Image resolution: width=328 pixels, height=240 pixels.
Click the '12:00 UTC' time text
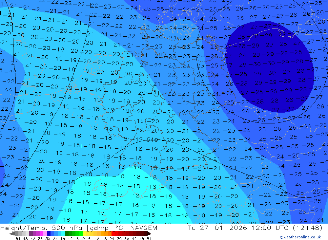point(270,228)
